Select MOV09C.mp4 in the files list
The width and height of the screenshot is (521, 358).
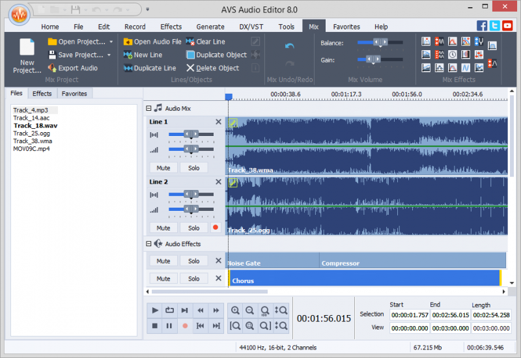click(x=31, y=149)
